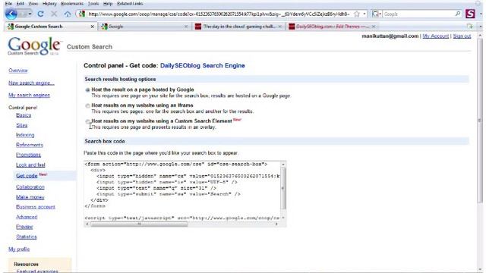Click the Google search field in toolbar
The image size is (486, 273).
[418, 14]
